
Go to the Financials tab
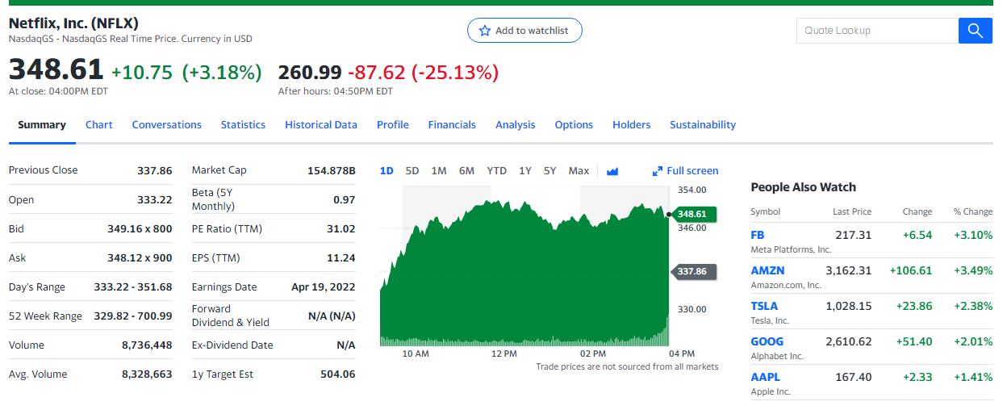click(x=452, y=125)
